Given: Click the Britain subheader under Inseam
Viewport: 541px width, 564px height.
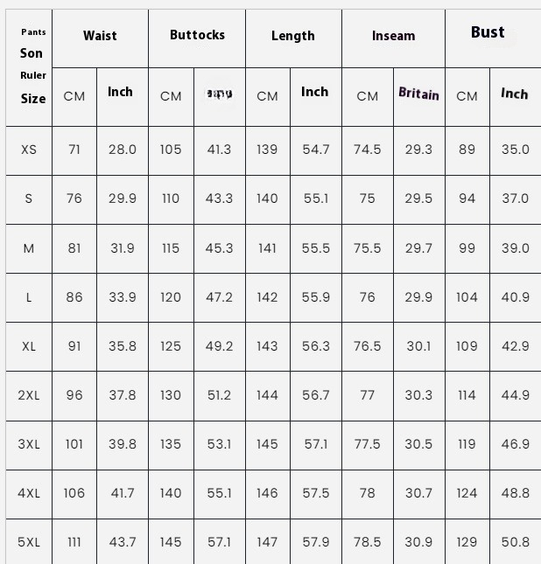Looking at the screenshot, I should [x=419, y=94].
